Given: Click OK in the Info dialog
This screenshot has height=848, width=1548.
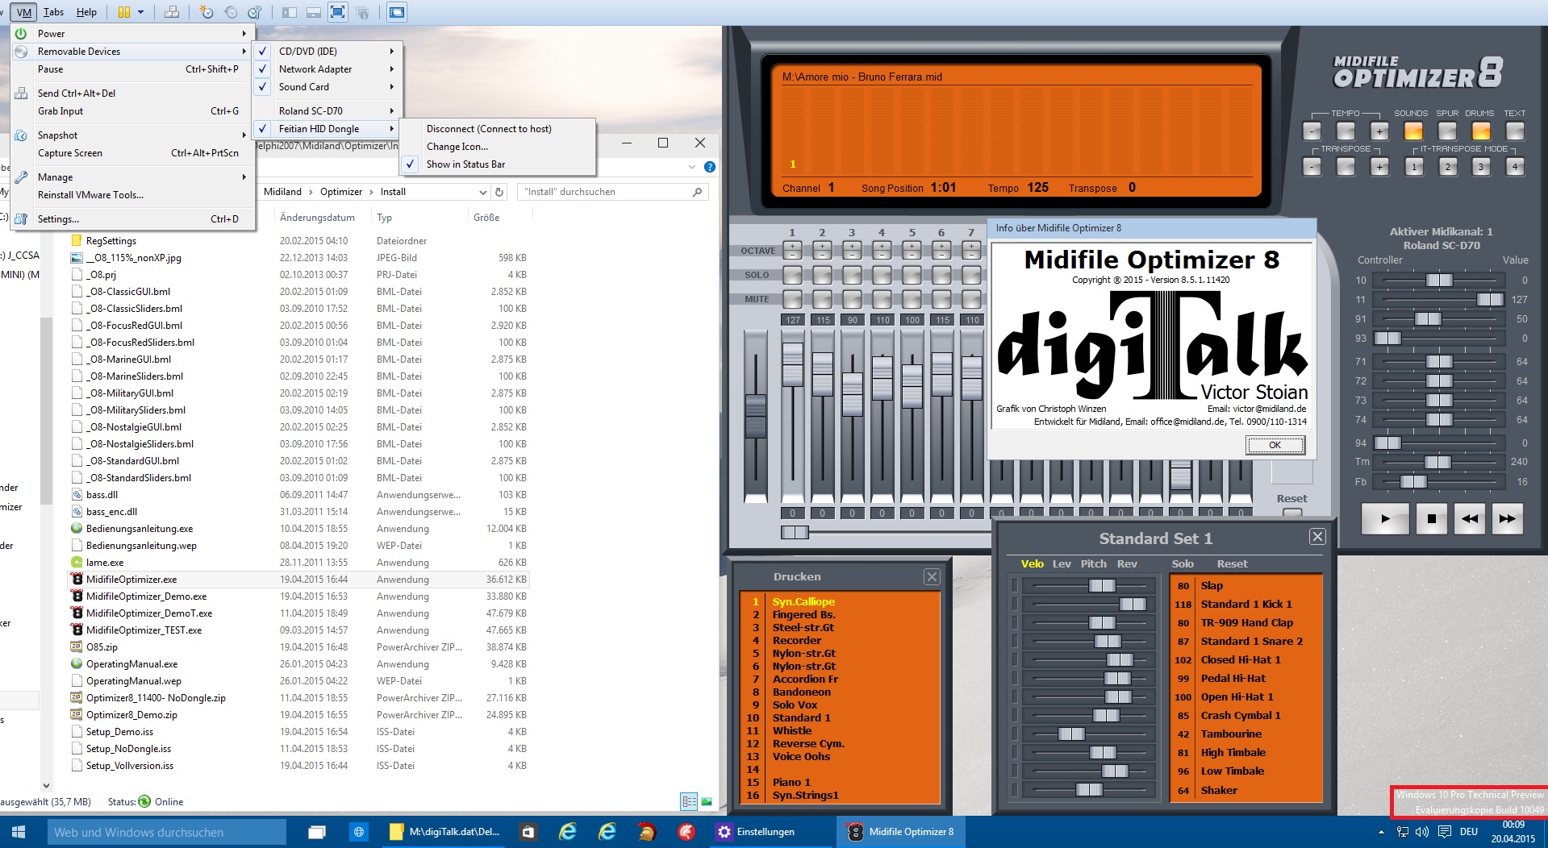Looking at the screenshot, I should (x=1275, y=445).
